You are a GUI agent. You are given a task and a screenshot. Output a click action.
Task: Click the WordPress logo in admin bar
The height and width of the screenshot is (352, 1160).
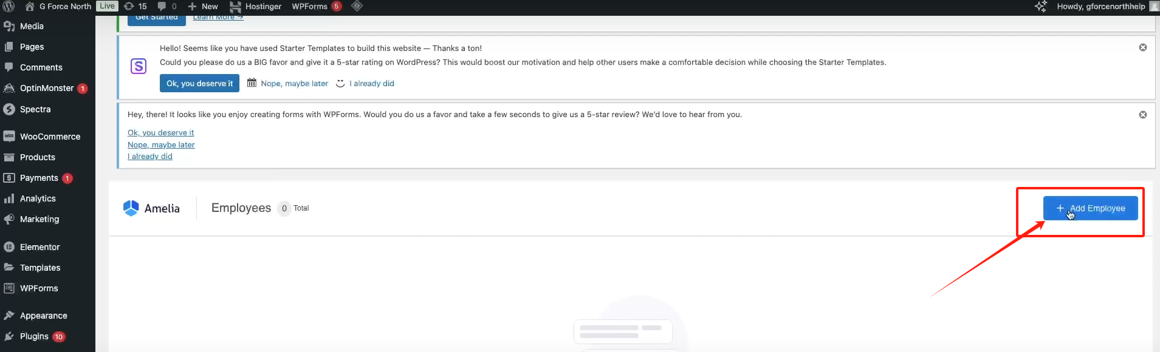pyautogui.click(x=9, y=6)
